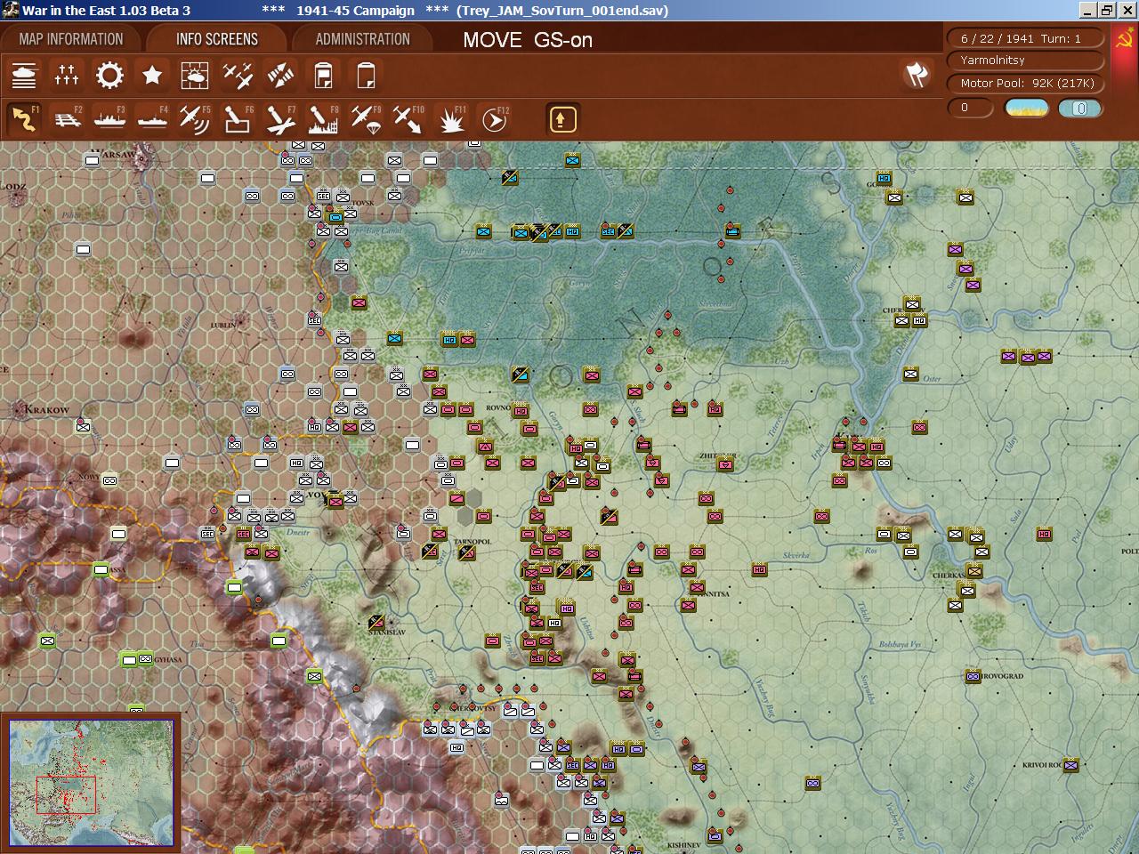Open the production gear icon
This screenshot has height=854, width=1139.
tap(109, 76)
